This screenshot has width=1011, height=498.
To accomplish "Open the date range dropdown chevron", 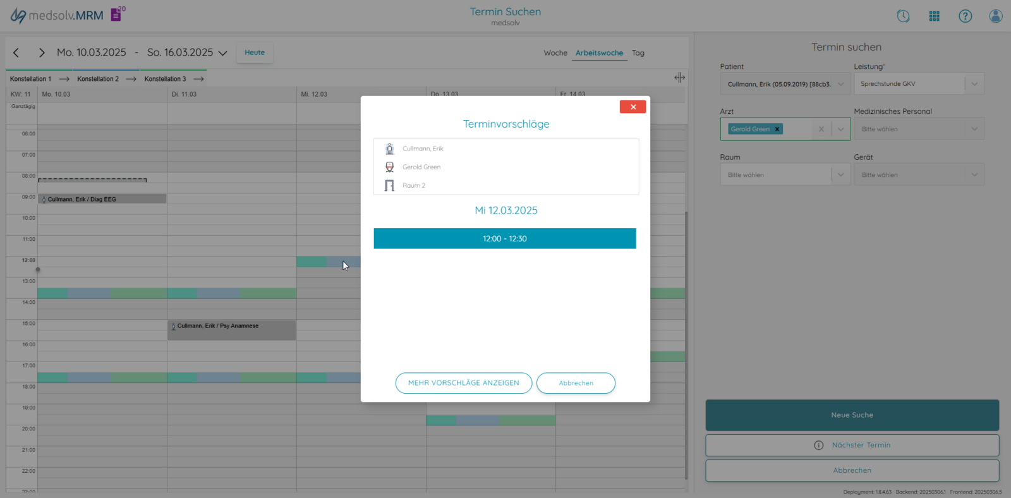I will [x=222, y=53].
